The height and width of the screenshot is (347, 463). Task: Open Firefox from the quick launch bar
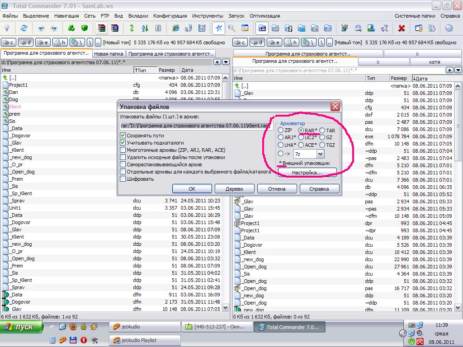click(x=73, y=327)
